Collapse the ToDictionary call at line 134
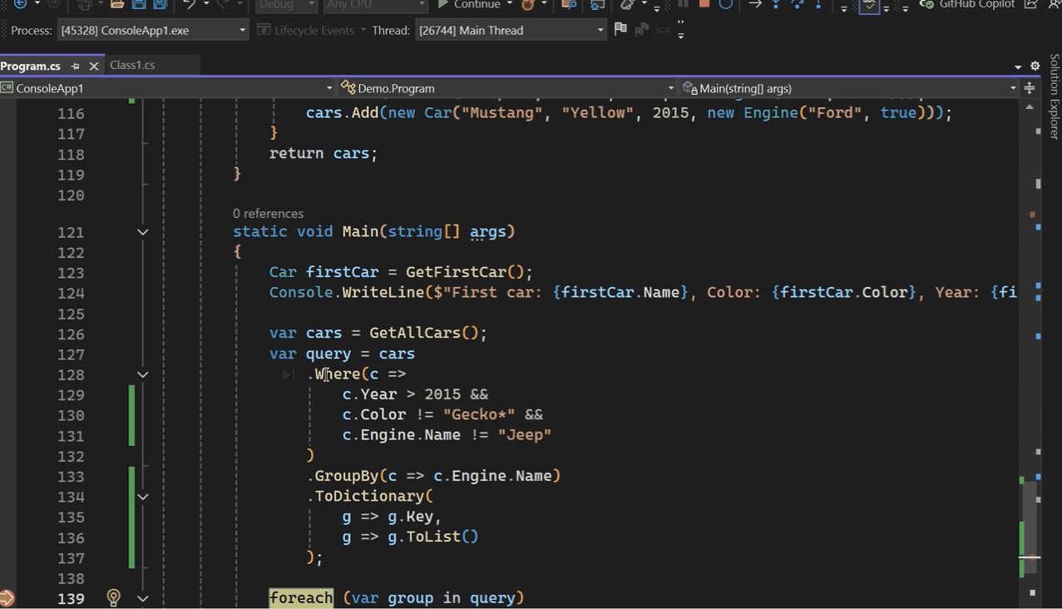The width and height of the screenshot is (1062, 609). [x=142, y=497]
